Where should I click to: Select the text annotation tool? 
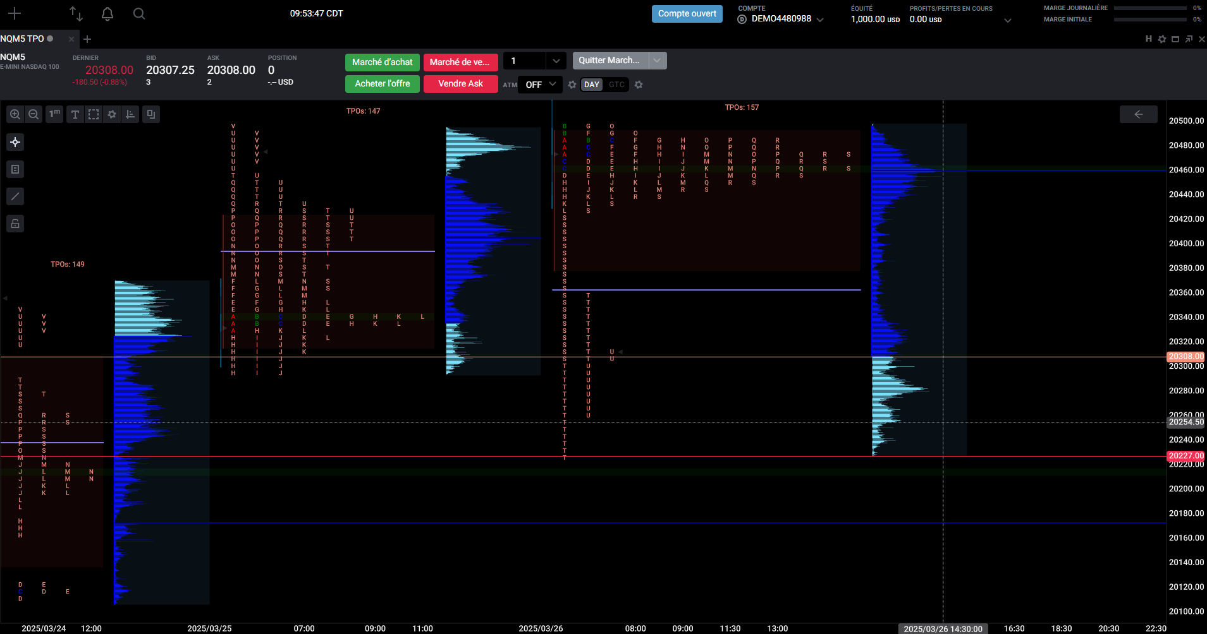75,114
